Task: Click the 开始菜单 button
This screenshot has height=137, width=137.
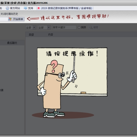Action: [x=16, y=19]
